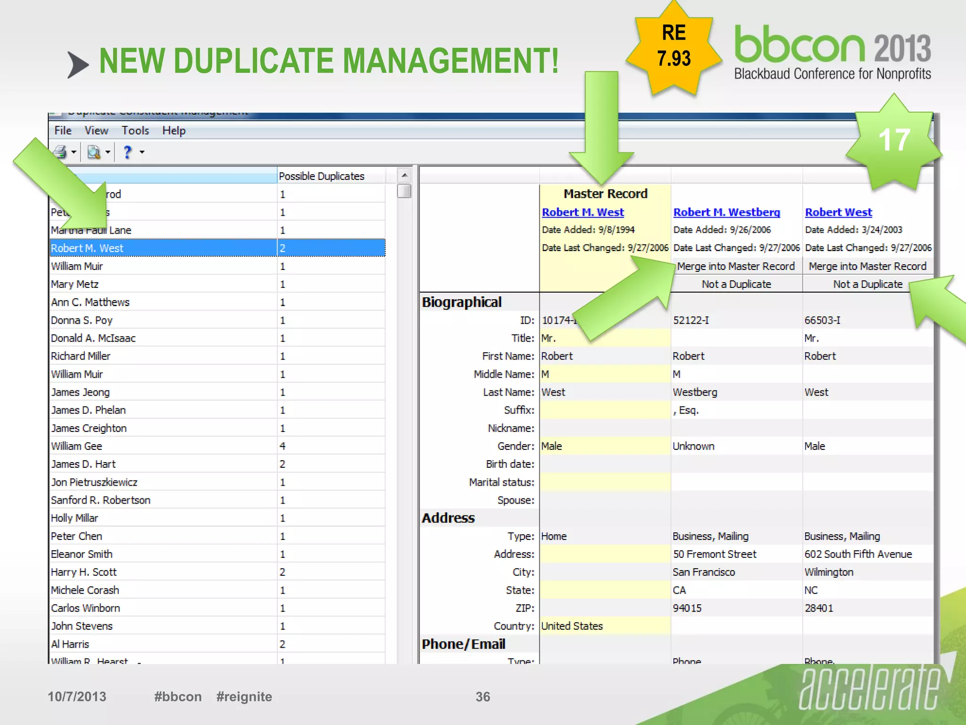Open the Robert M. West master record link

point(583,212)
